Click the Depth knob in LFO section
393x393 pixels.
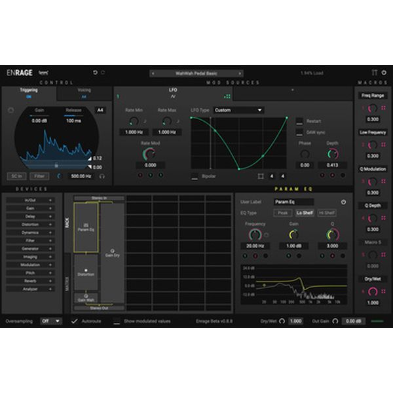click(333, 153)
